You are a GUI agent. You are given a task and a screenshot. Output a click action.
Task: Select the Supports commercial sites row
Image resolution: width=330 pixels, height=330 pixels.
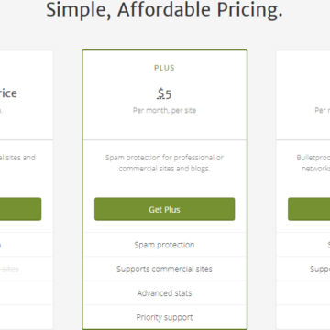click(x=164, y=269)
